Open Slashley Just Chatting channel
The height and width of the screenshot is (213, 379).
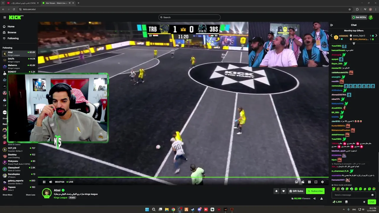click(x=19, y=156)
